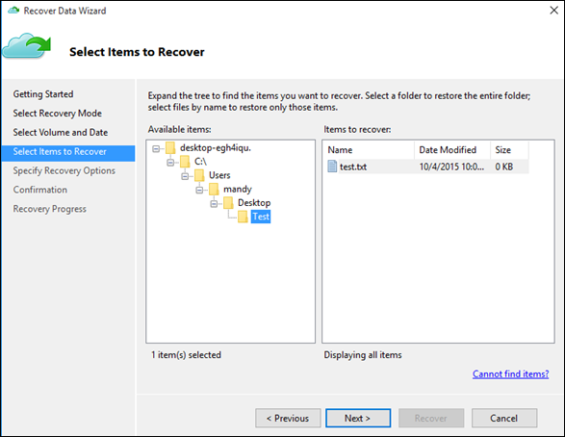The height and width of the screenshot is (437, 565).
Task: Go to Select Recovery Mode step
Action: click(58, 114)
